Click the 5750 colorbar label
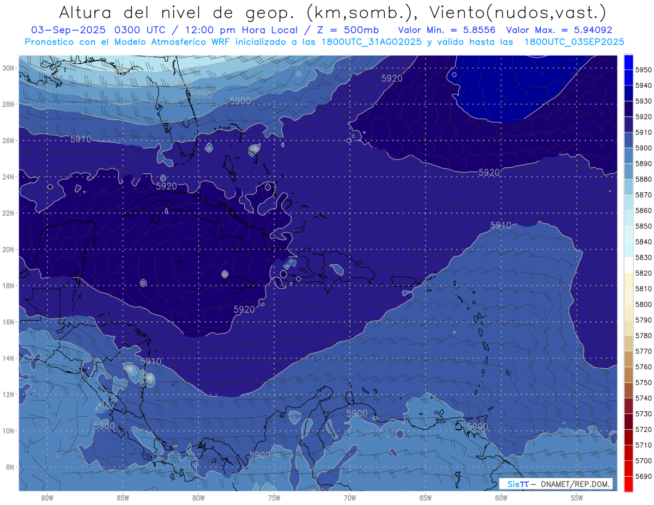 tap(644, 382)
